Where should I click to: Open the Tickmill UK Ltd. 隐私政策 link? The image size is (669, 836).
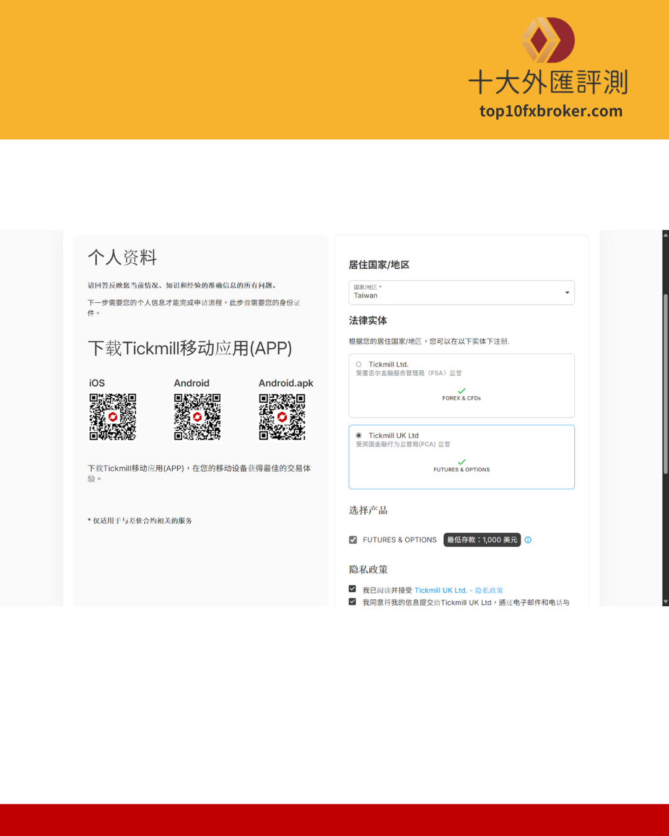(x=459, y=591)
